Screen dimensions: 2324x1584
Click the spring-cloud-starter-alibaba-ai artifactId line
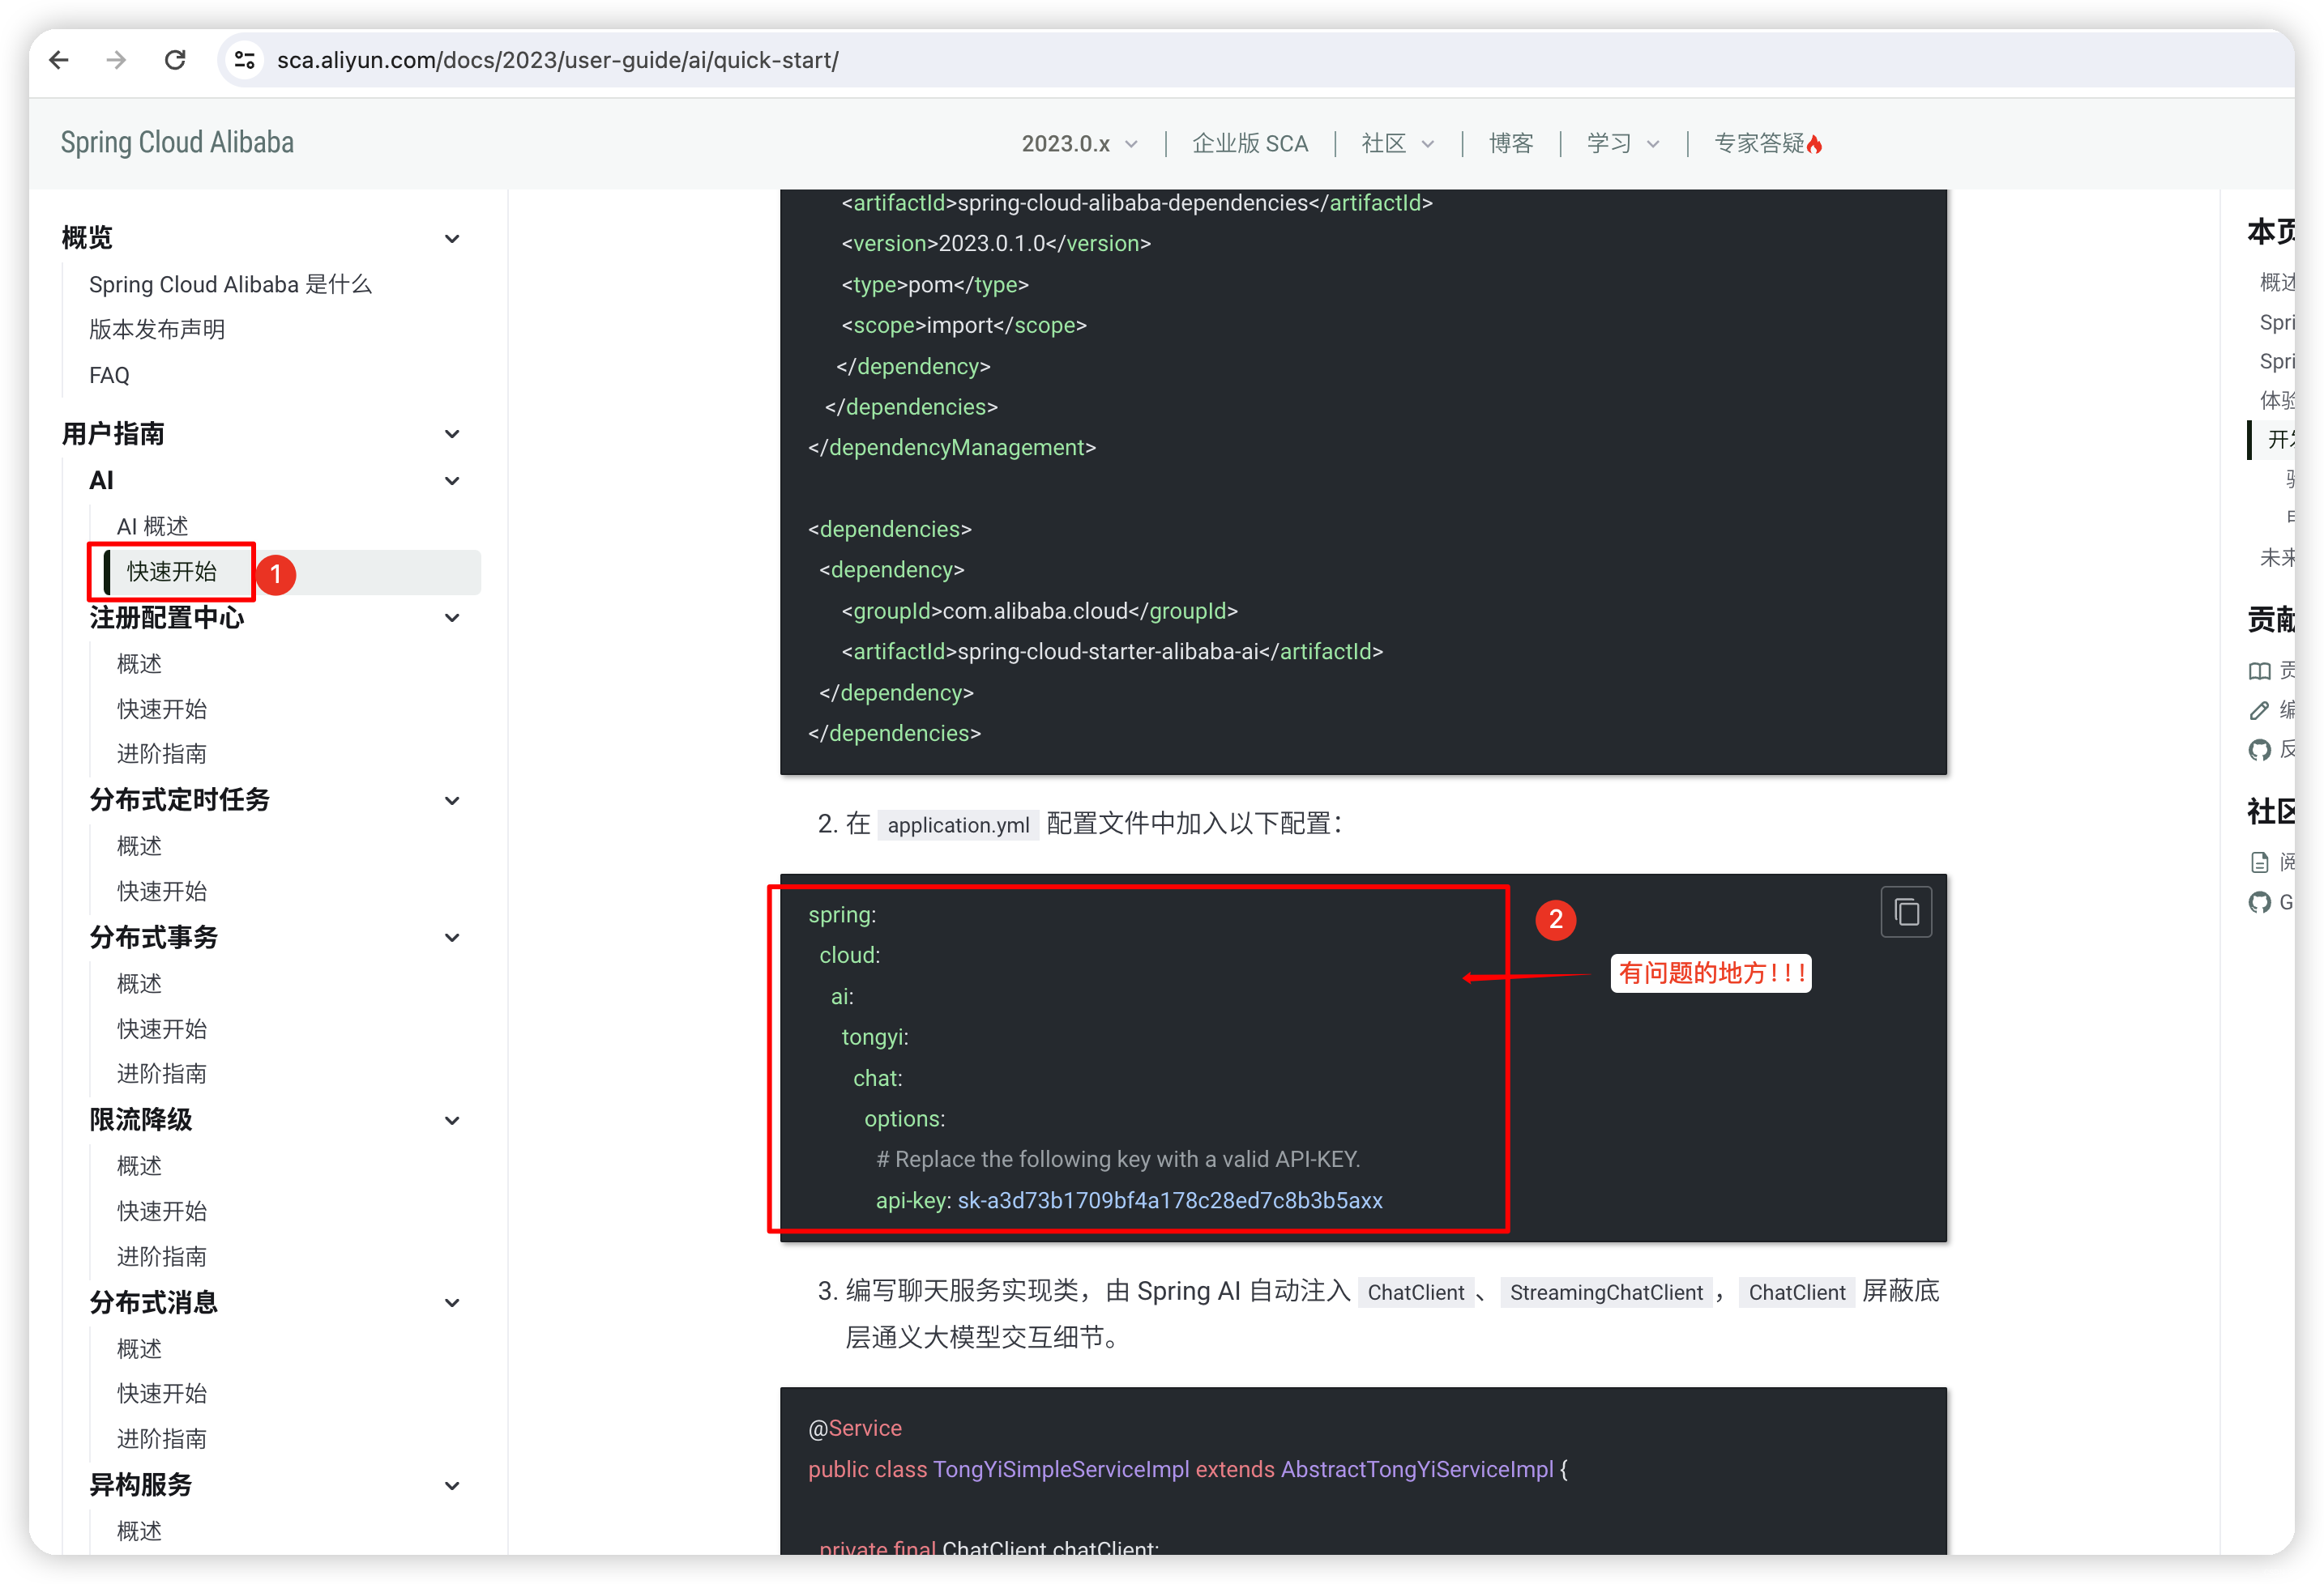1112,652
